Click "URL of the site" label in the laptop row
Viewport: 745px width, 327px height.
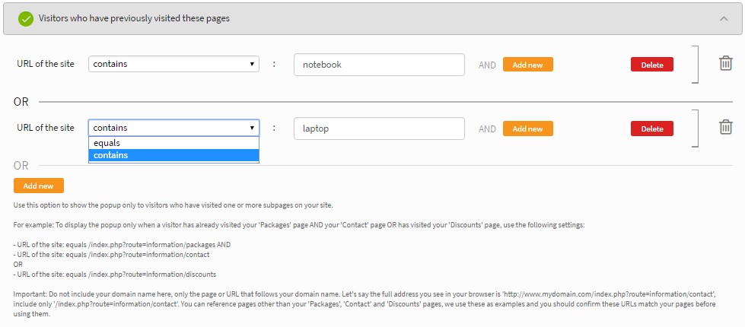(x=46, y=127)
